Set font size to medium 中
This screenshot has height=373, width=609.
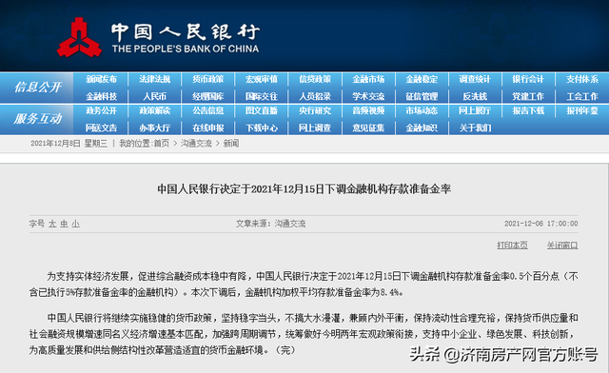click(64, 224)
